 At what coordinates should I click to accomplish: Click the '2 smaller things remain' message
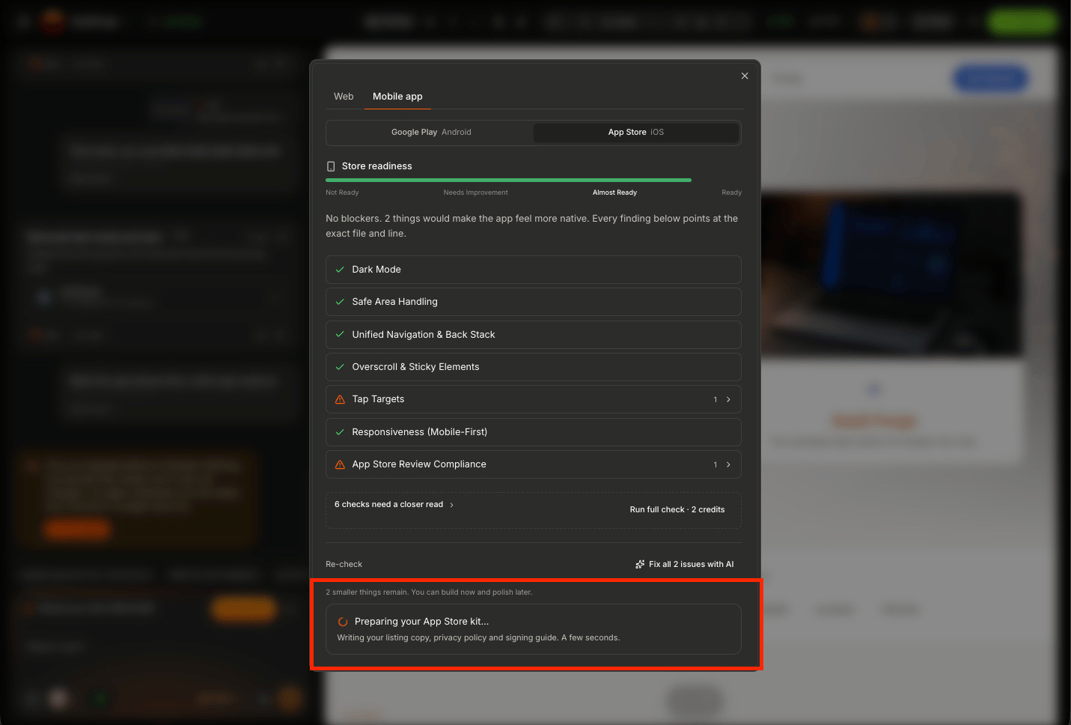coord(429,592)
